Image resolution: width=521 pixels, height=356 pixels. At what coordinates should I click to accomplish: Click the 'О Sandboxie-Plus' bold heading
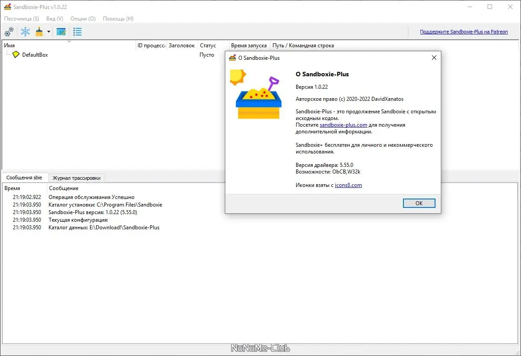[322, 74]
